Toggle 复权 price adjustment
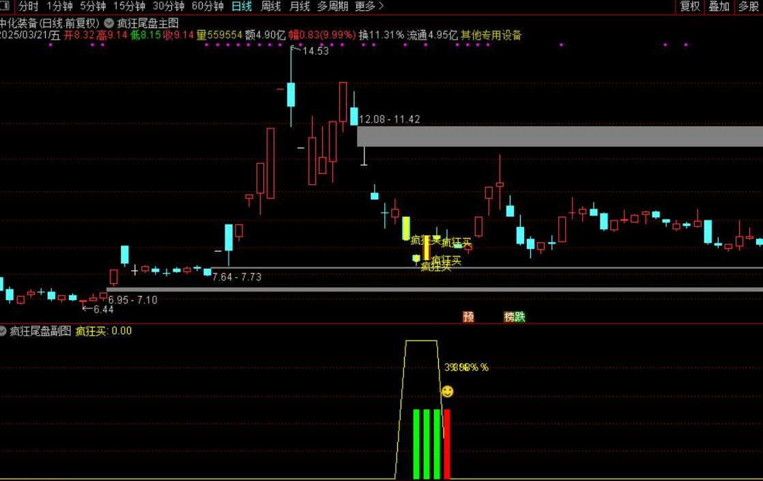763x481 pixels. (690, 6)
